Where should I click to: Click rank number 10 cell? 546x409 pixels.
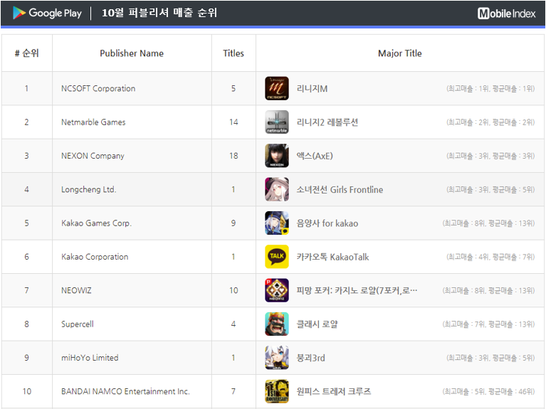pyautogui.click(x=27, y=391)
